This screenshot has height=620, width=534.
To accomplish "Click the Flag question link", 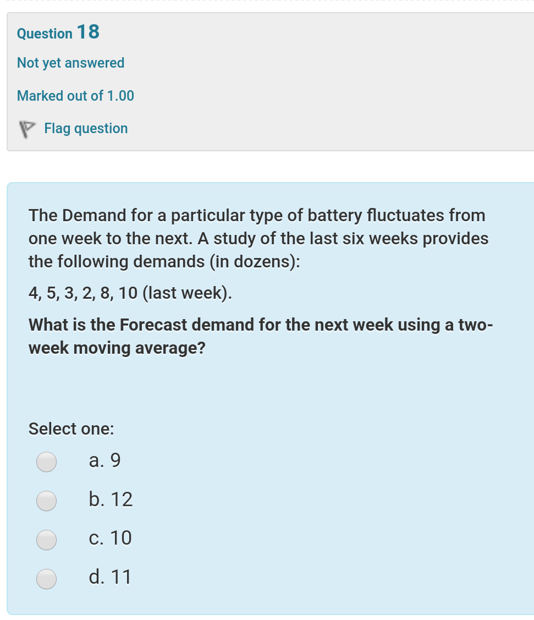I will click(86, 128).
